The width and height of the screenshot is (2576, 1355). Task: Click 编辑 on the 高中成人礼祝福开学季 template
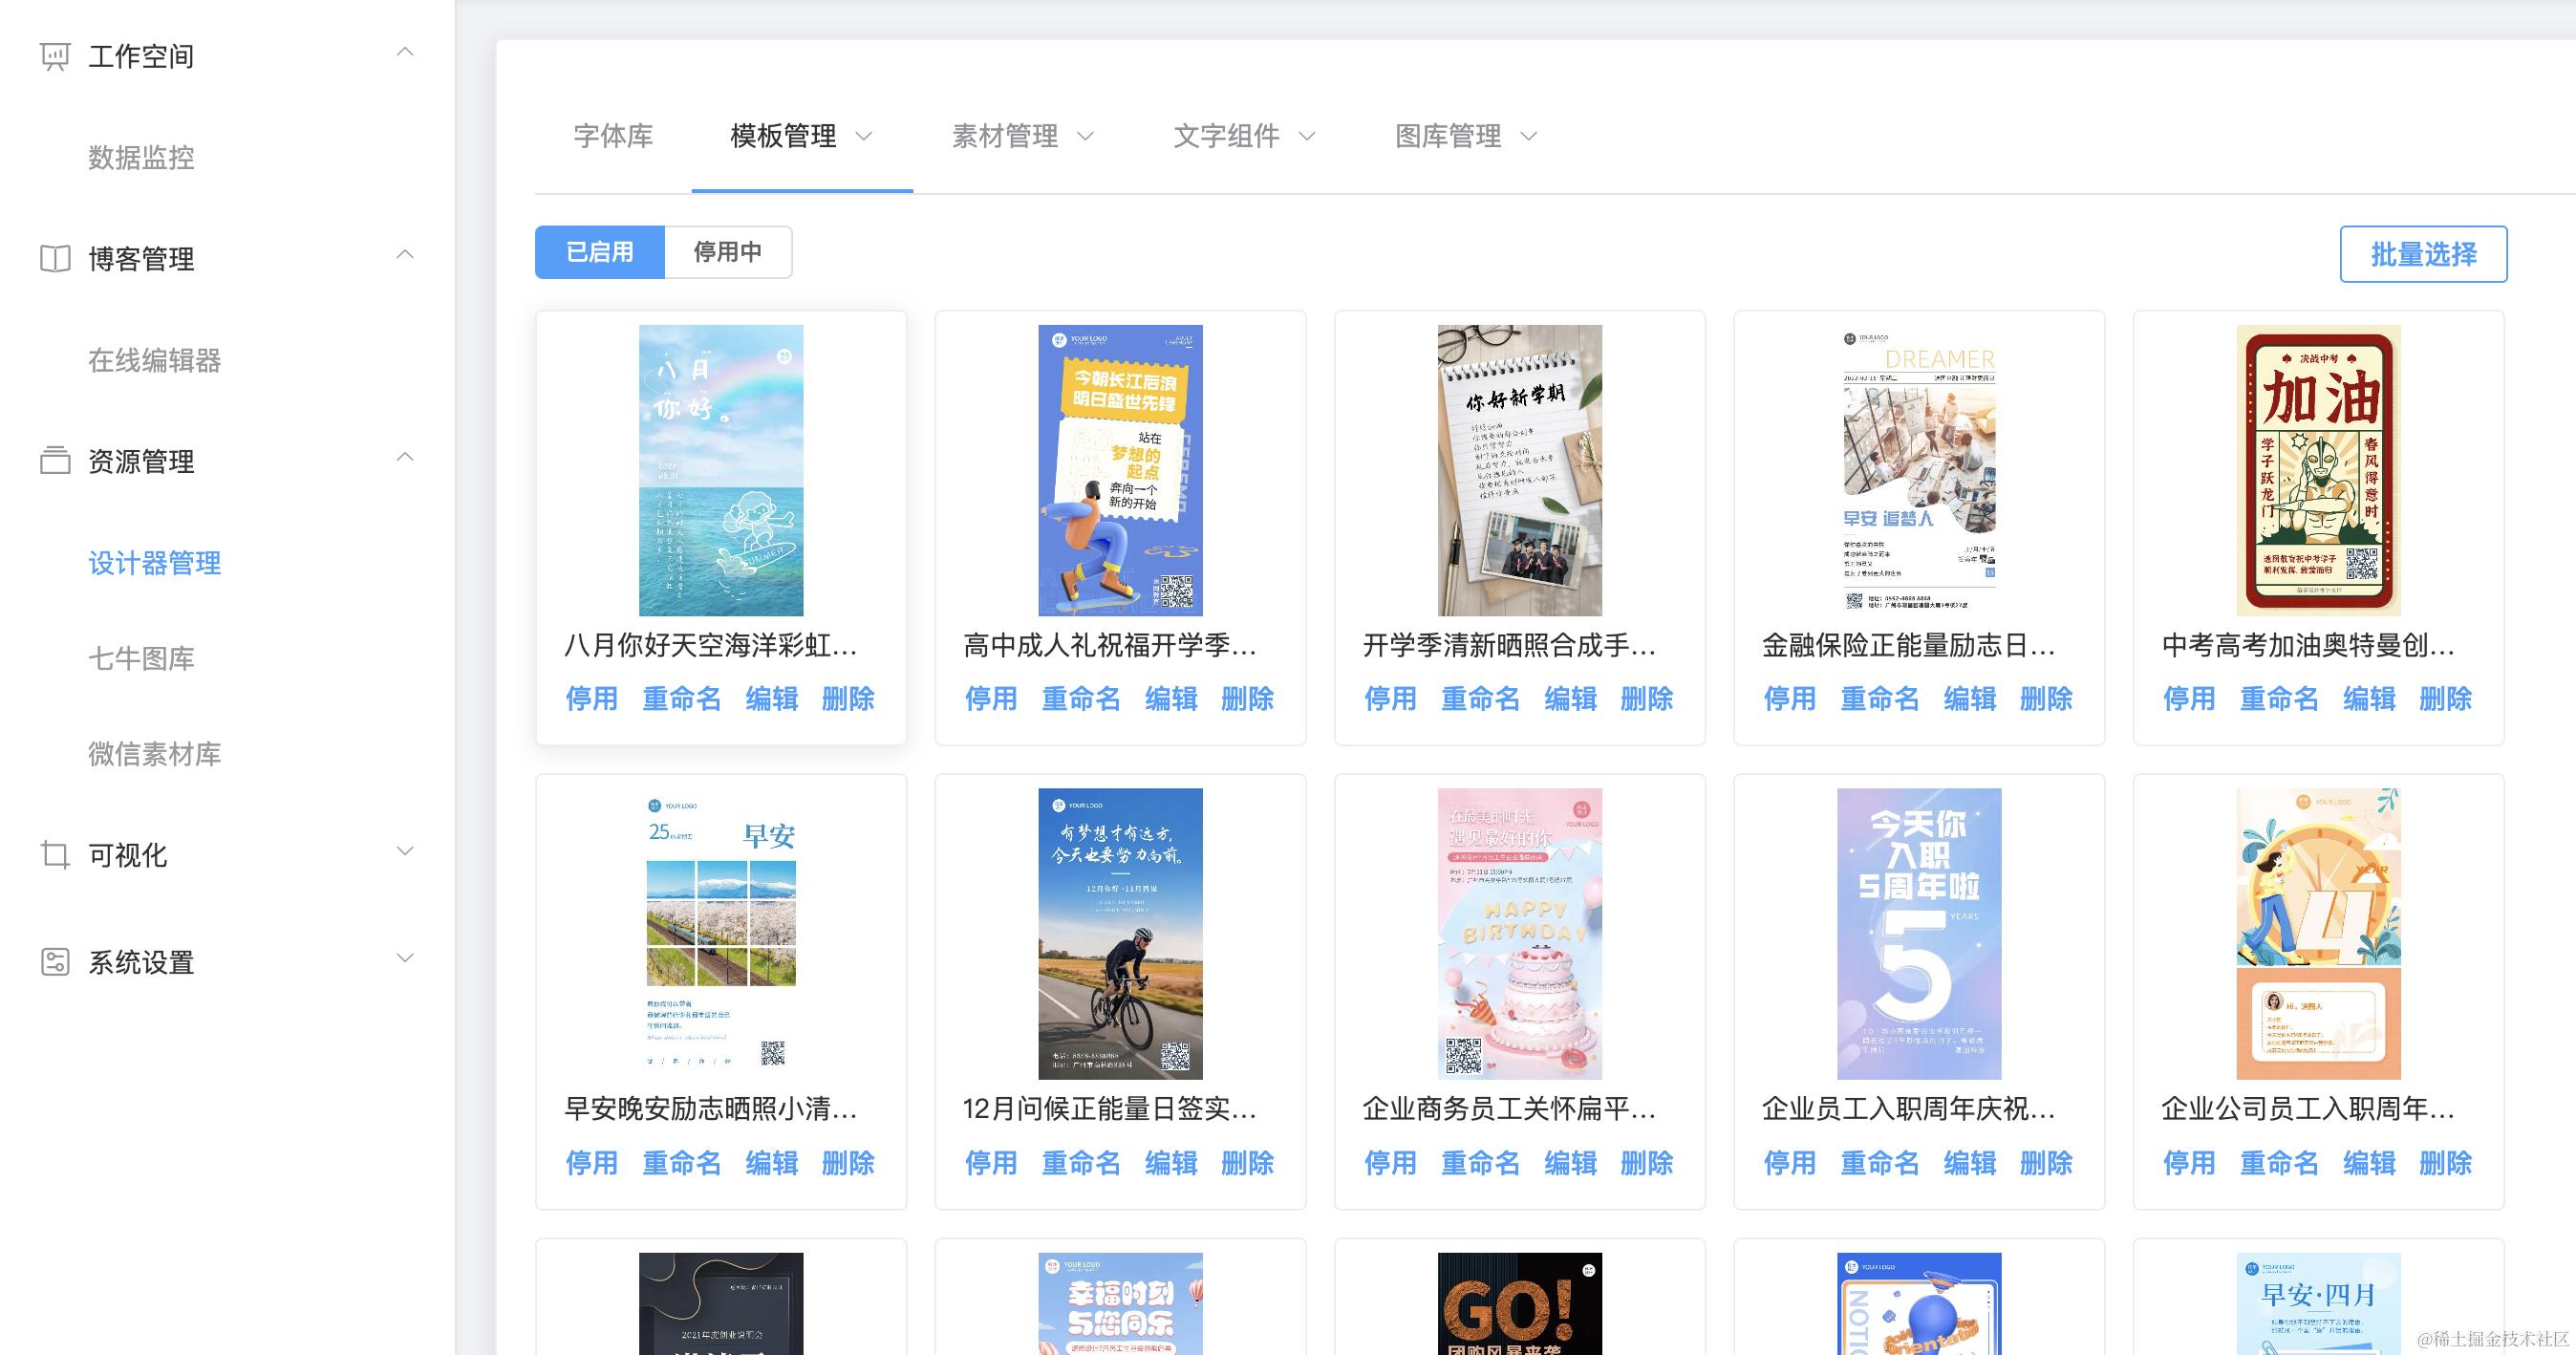click(x=1171, y=698)
